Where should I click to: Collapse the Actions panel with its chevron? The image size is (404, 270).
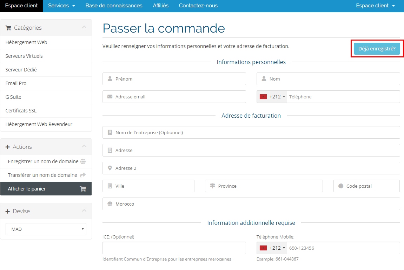[84, 146]
